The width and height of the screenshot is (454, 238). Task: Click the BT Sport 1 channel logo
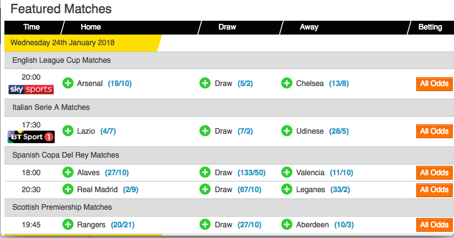pyautogui.click(x=31, y=137)
